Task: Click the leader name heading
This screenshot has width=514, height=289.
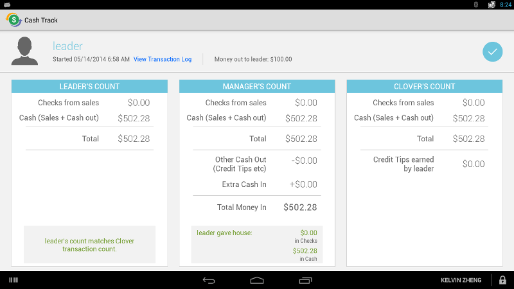Action: 67,46
